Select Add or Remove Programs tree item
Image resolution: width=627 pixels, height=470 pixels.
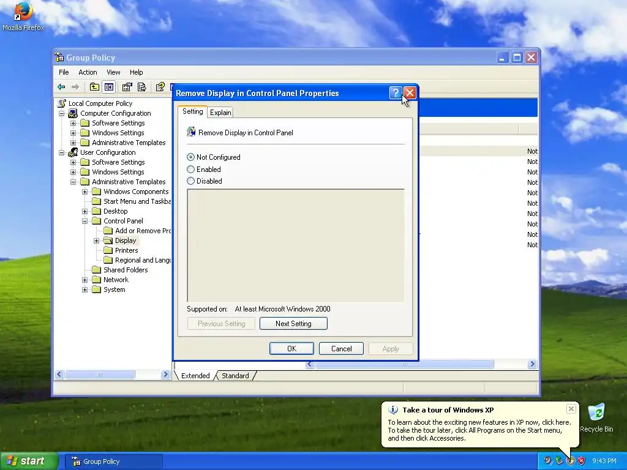(143, 231)
